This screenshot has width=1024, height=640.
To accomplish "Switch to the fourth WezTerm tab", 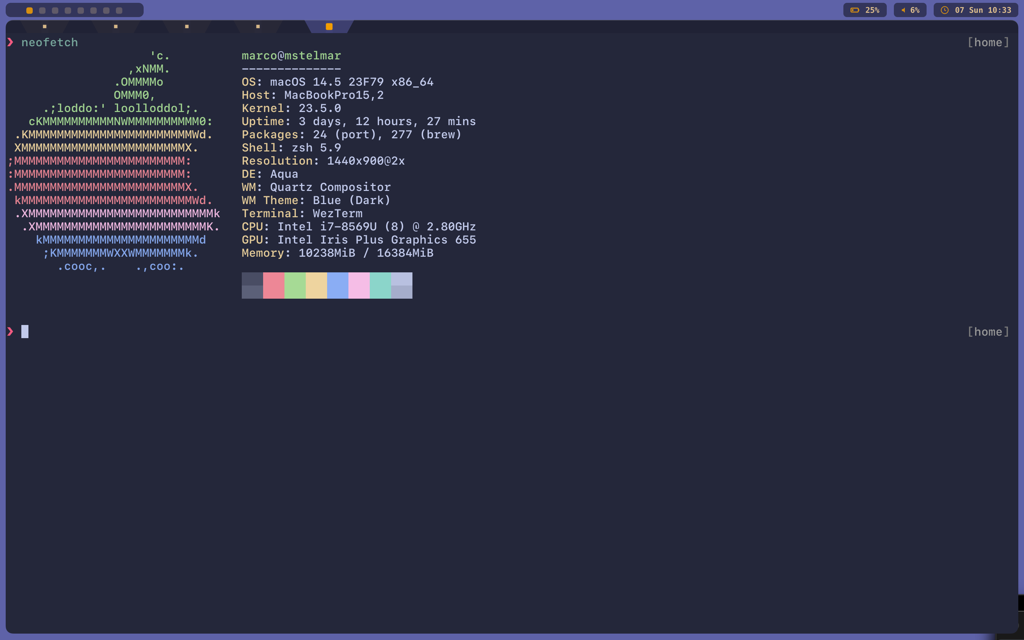I will coord(258,27).
